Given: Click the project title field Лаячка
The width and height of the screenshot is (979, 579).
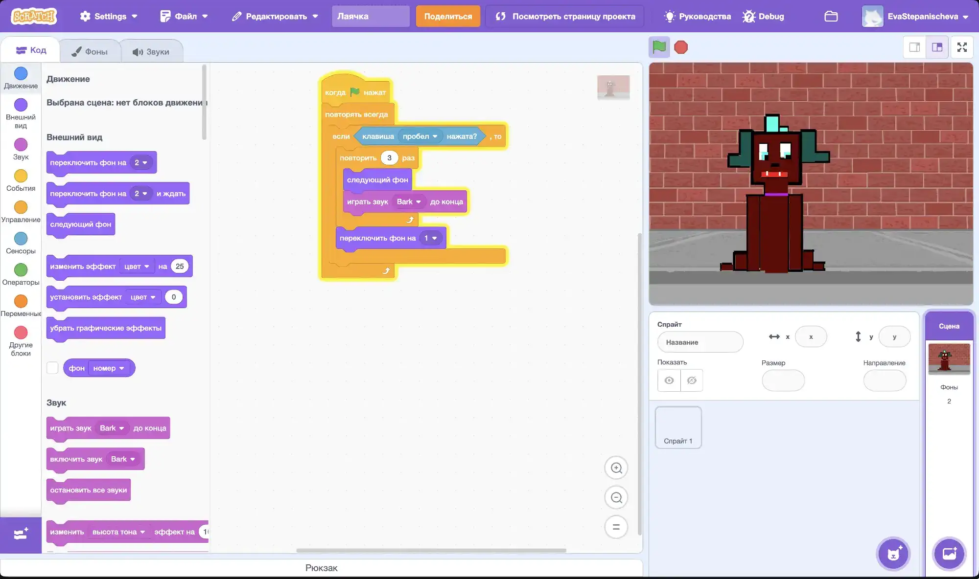Looking at the screenshot, I should [x=371, y=16].
